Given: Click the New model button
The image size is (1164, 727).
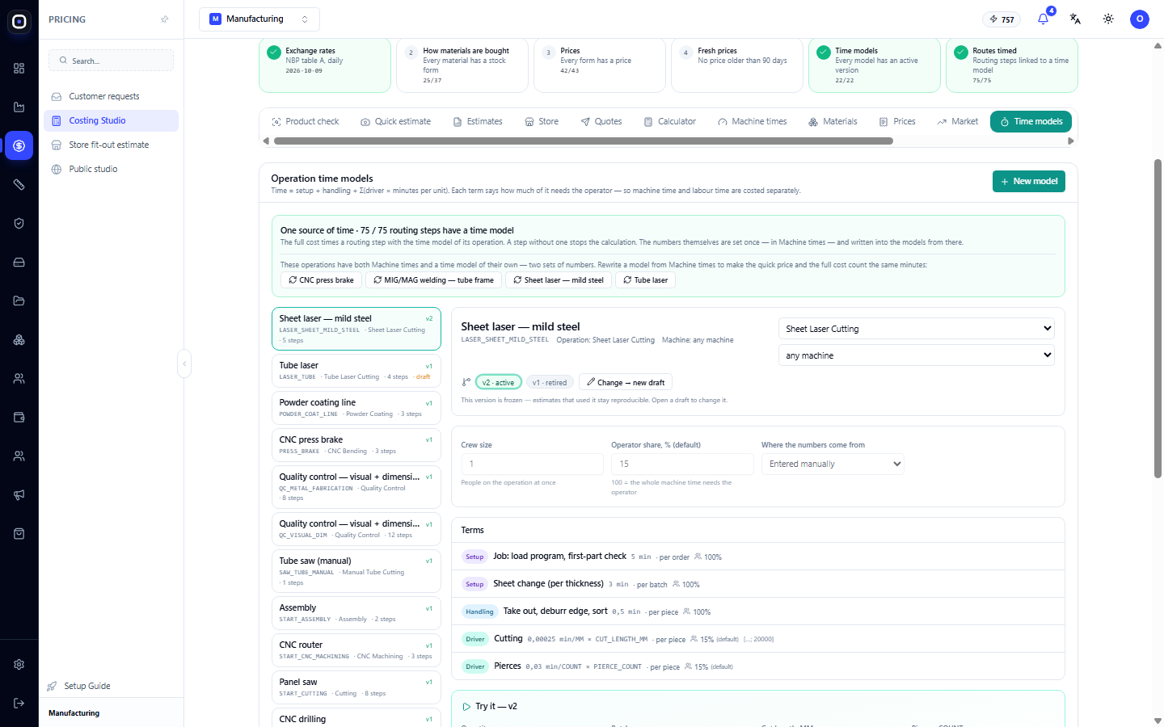Looking at the screenshot, I should pyautogui.click(x=1028, y=181).
